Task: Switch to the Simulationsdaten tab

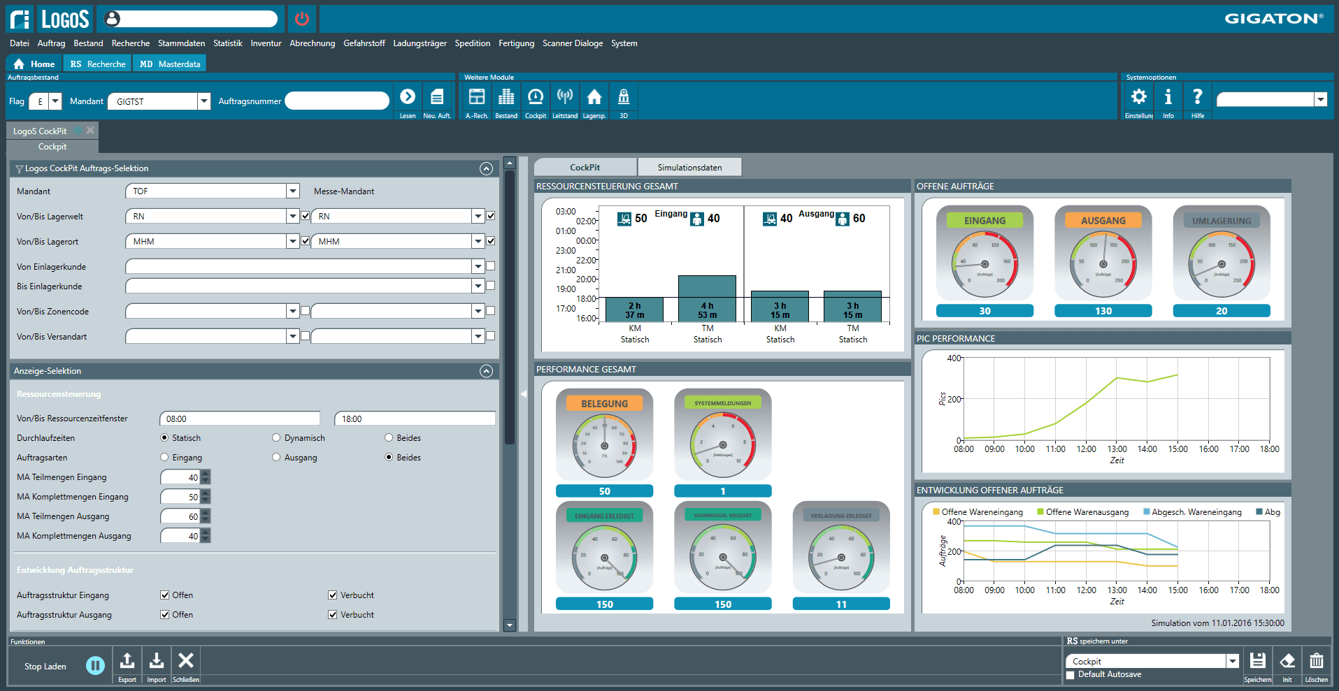Action: [x=689, y=167]
